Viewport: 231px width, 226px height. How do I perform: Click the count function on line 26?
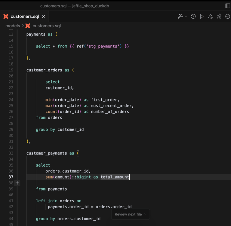pyautogui.click(x=51, y=112)
